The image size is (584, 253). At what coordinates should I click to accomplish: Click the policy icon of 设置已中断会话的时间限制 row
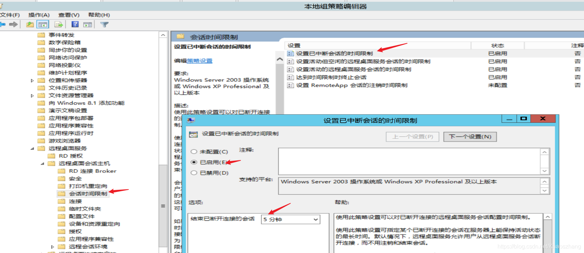point(290,54)
